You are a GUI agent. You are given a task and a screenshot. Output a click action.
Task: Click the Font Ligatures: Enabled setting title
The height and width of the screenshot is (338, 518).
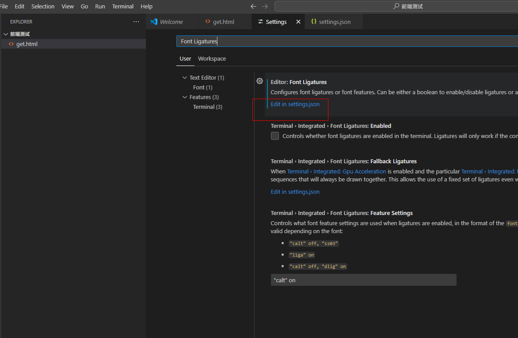pyautogui.click(x=331, y=126)
